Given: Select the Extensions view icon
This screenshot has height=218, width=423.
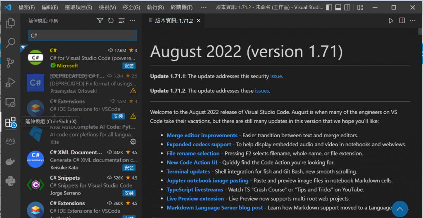Looking at the screenshot, I should click(11, 122).
